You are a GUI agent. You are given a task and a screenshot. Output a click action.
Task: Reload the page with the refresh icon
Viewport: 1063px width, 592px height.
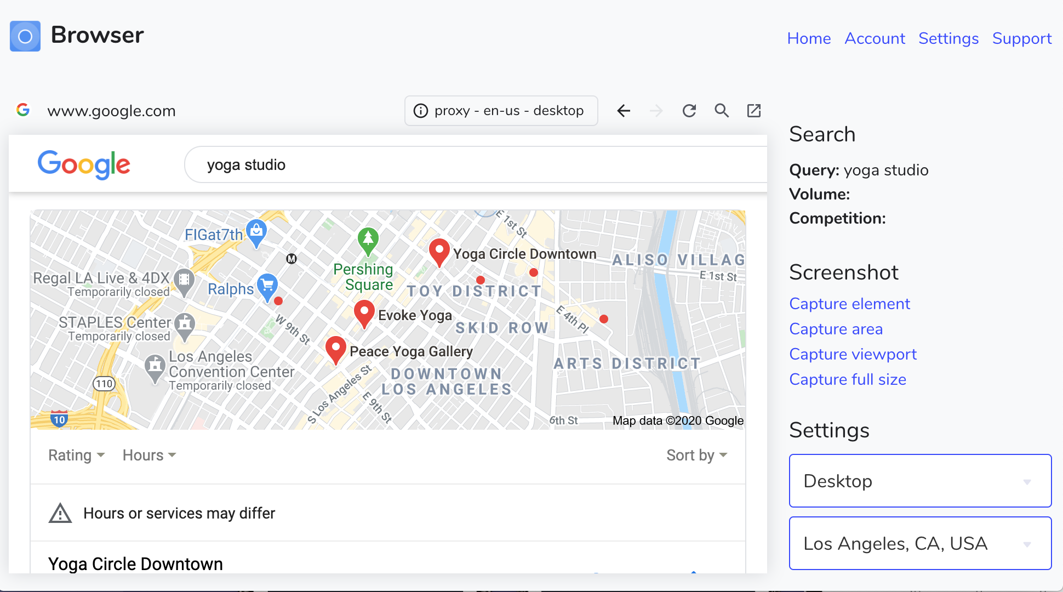pyautogui.click(x=689, y=111)
